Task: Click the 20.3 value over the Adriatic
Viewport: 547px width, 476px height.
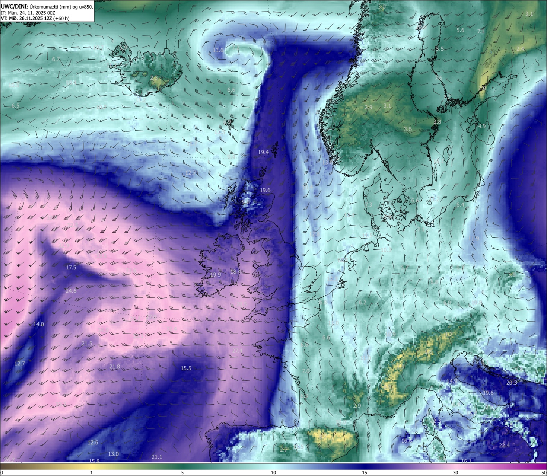Action: pos(512,383)
